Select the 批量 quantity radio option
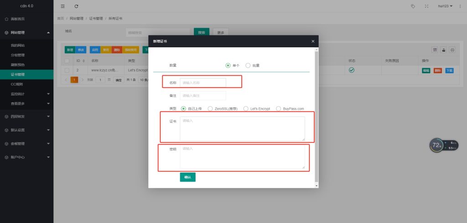 [248, 66]
